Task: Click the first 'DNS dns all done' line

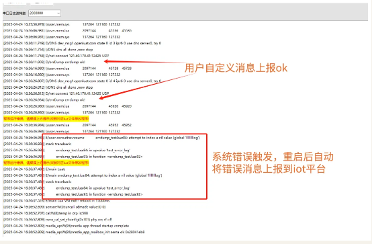Action: click(48, 50)
